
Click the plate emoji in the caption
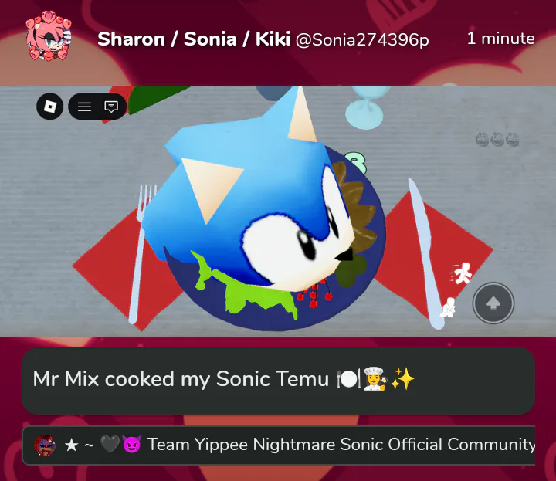(348, 379)
